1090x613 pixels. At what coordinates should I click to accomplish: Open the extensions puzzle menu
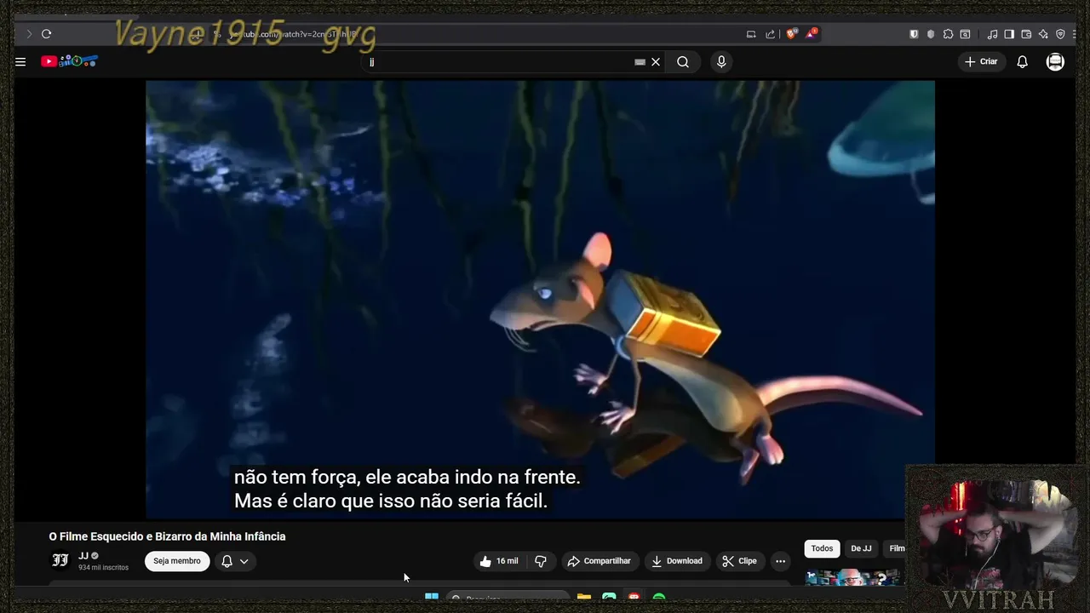(948, 34)
